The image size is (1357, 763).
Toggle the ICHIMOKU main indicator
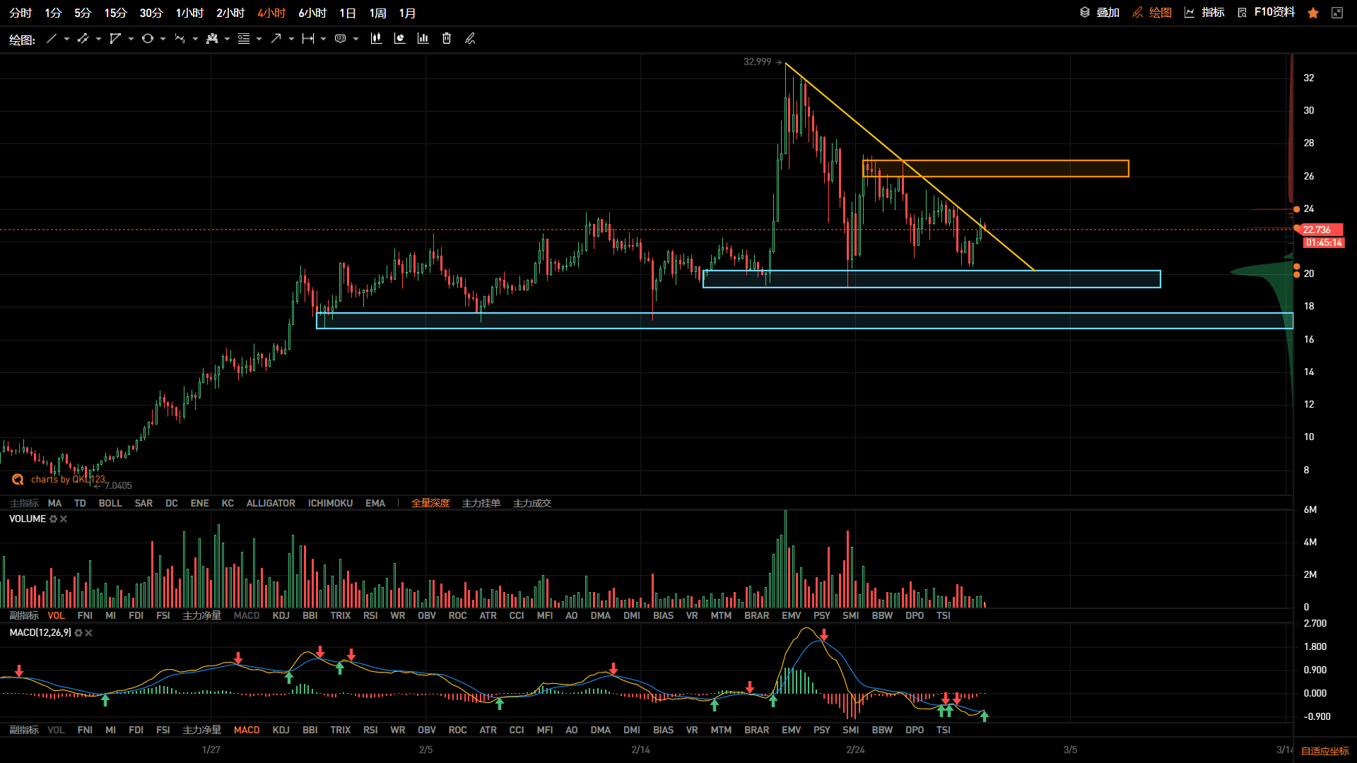point(330,504)
